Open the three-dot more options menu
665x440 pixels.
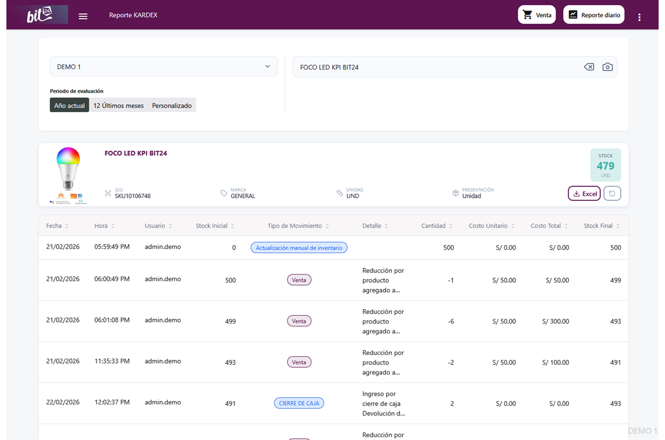click(639, 17)
